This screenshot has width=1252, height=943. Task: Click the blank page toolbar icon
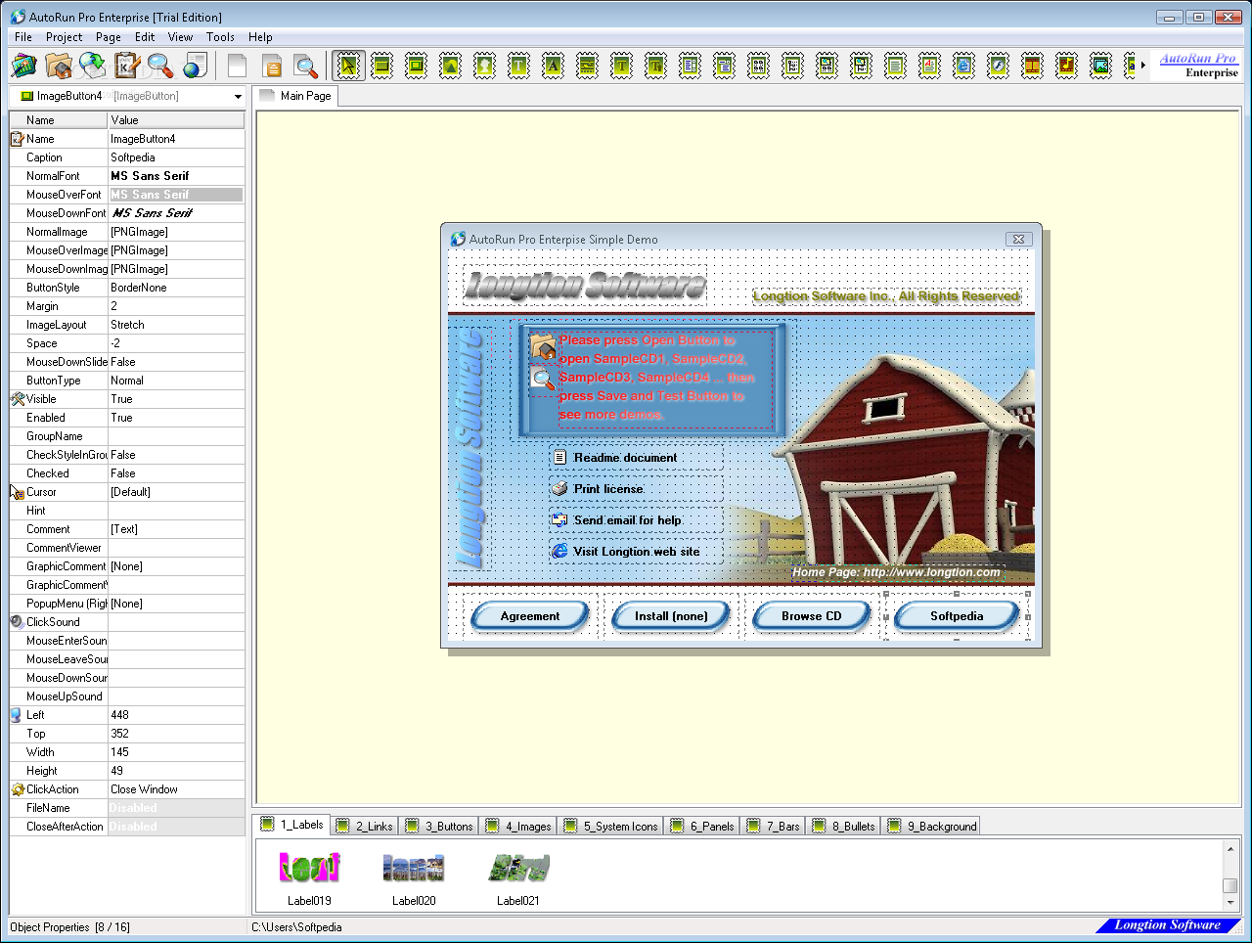(237, 66)
